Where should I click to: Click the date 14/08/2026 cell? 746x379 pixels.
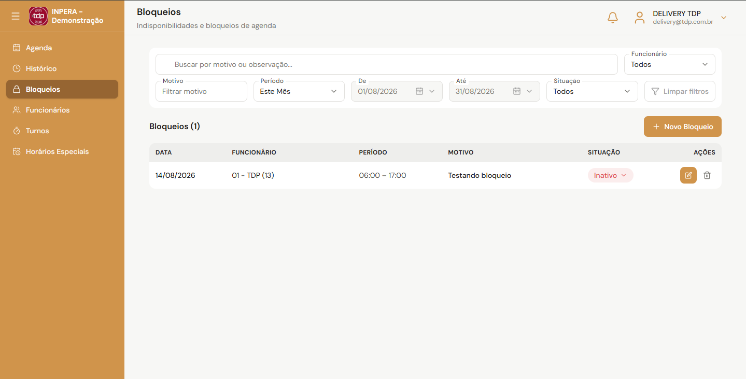click(175, 175)
